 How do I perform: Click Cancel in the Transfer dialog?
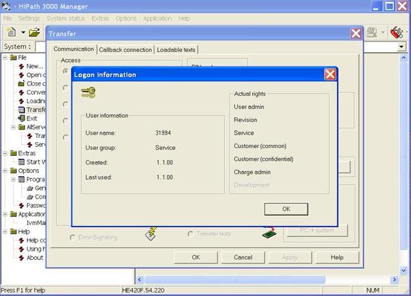243,257
